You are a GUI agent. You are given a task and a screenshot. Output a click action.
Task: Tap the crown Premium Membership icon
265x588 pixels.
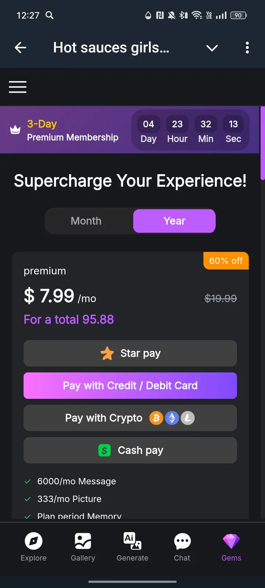15,130
